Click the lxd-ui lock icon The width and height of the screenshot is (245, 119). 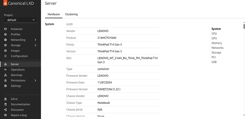(x=6, y=99)
